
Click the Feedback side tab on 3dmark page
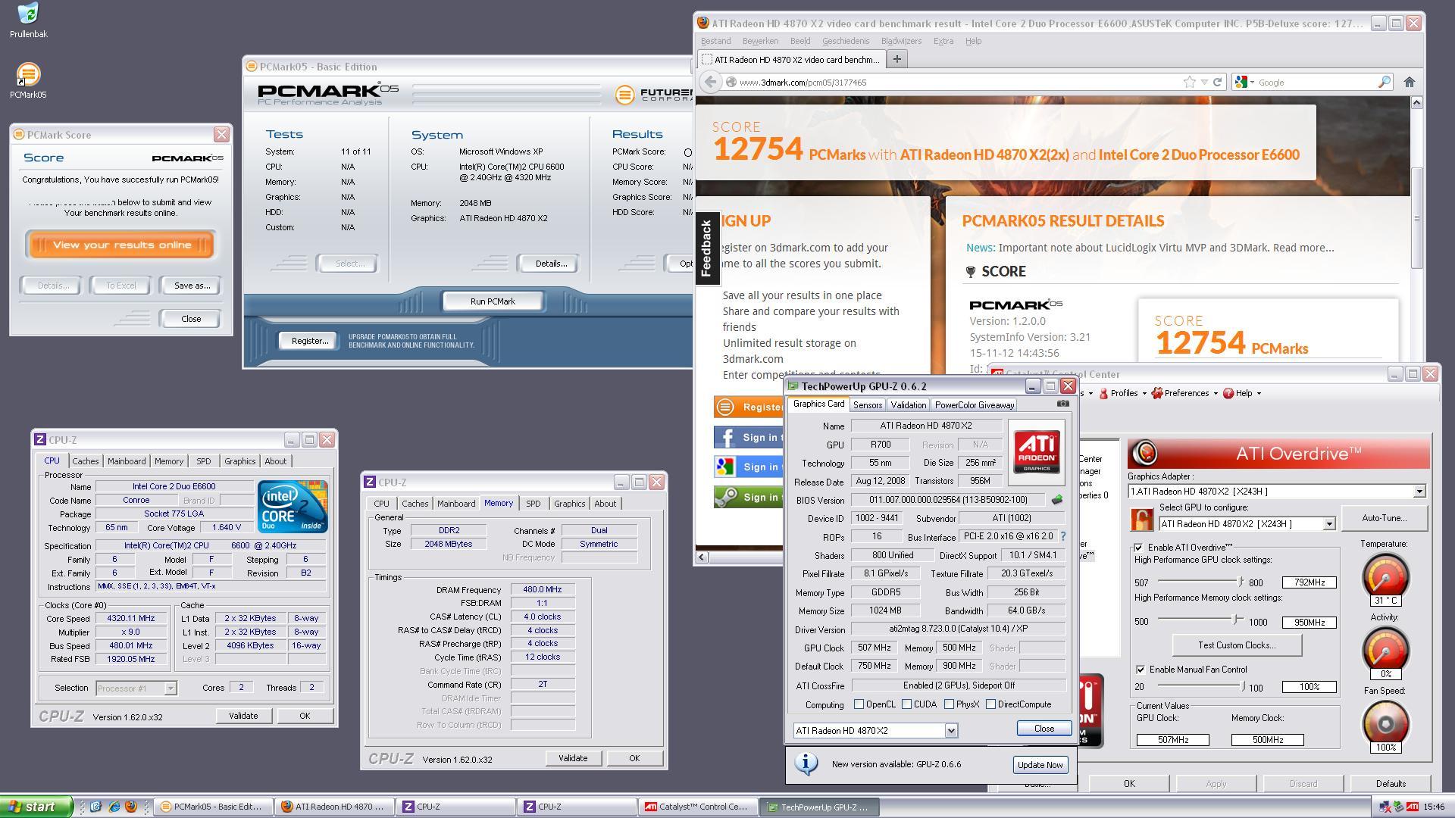(707, 248)
